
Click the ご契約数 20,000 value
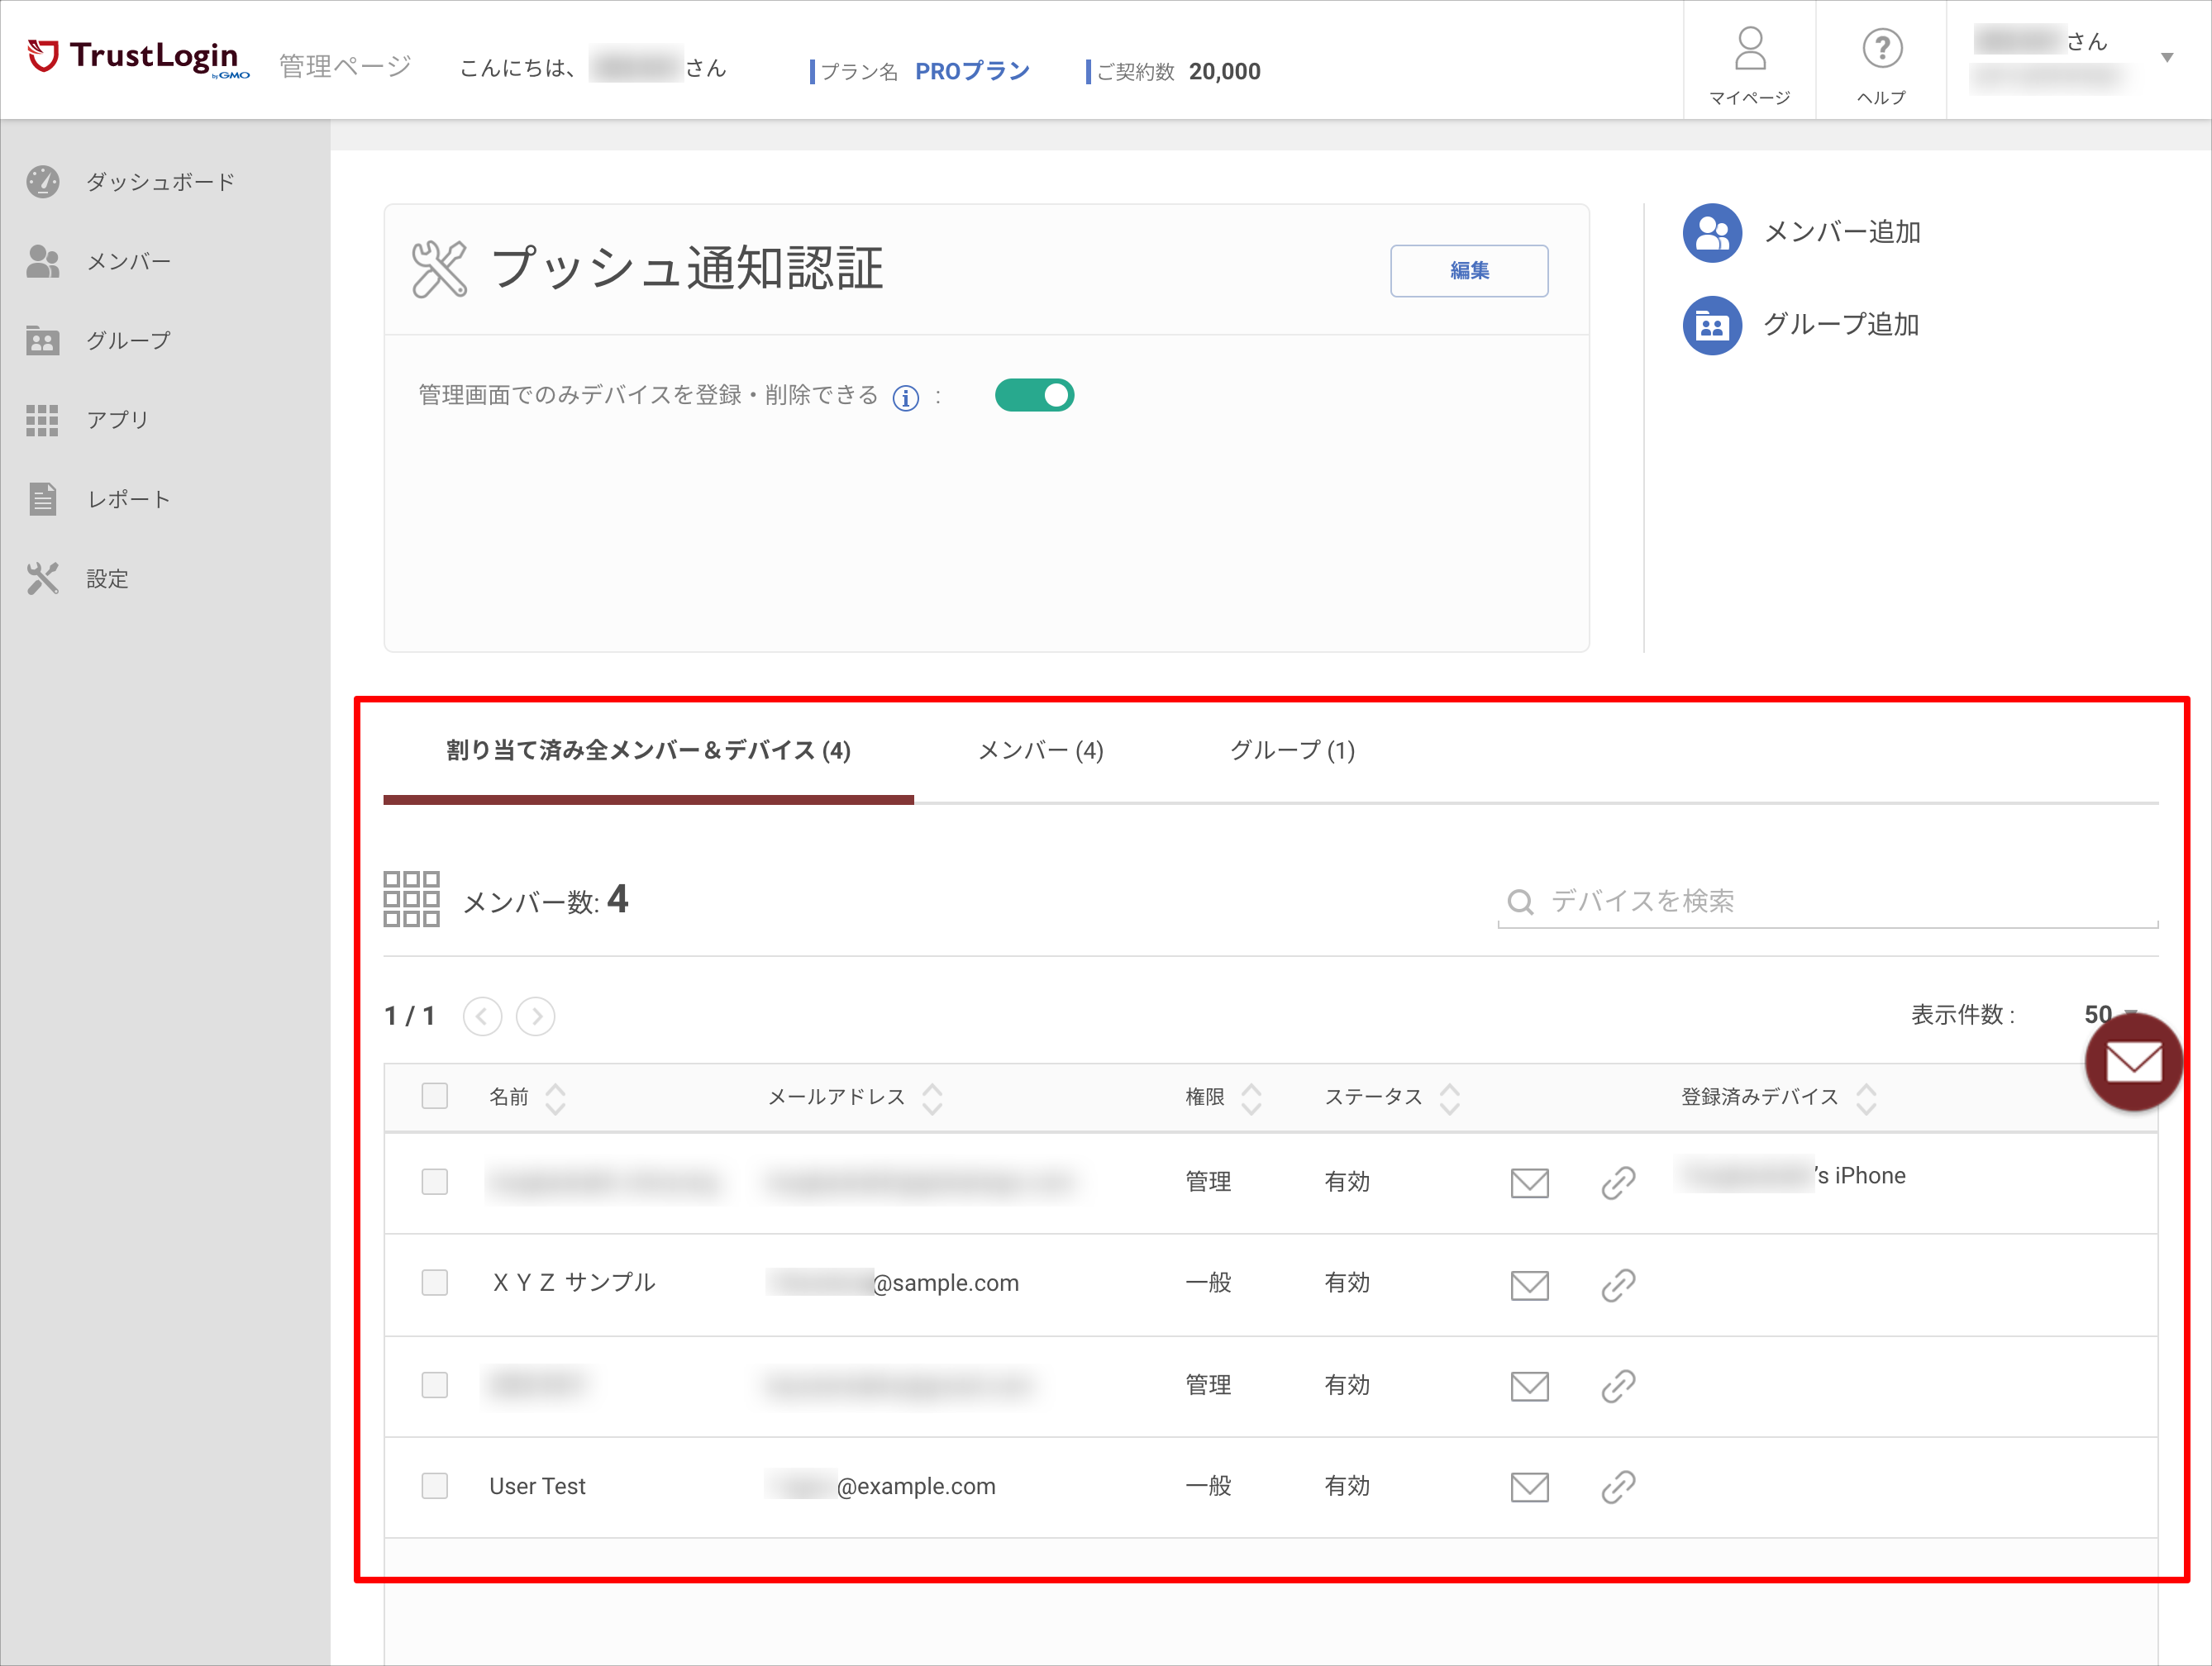pos(1224,72)
